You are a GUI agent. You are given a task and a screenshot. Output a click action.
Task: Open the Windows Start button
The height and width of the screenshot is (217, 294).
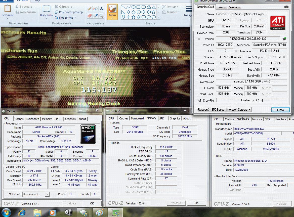[6, 212]
